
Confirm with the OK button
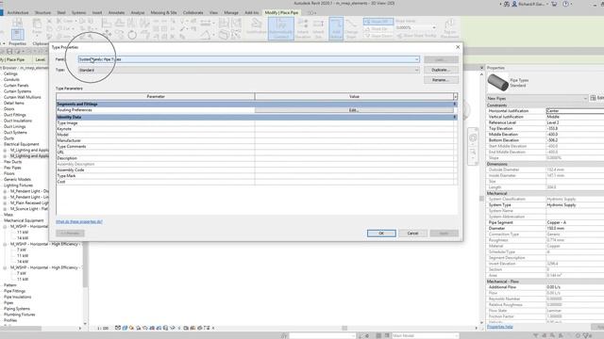[381, 234]
